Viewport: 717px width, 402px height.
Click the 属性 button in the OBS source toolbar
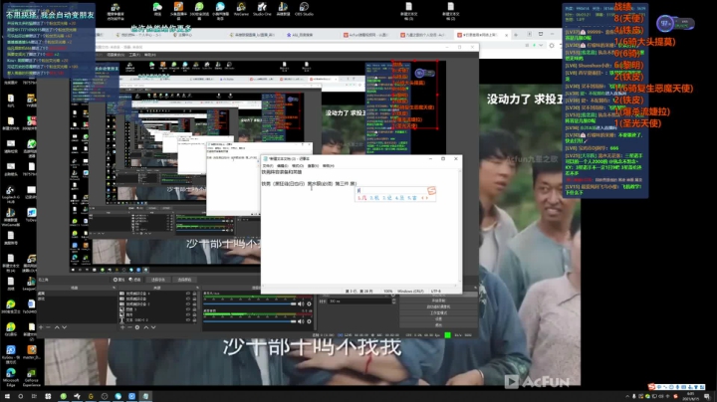click(x=119, y=280)
